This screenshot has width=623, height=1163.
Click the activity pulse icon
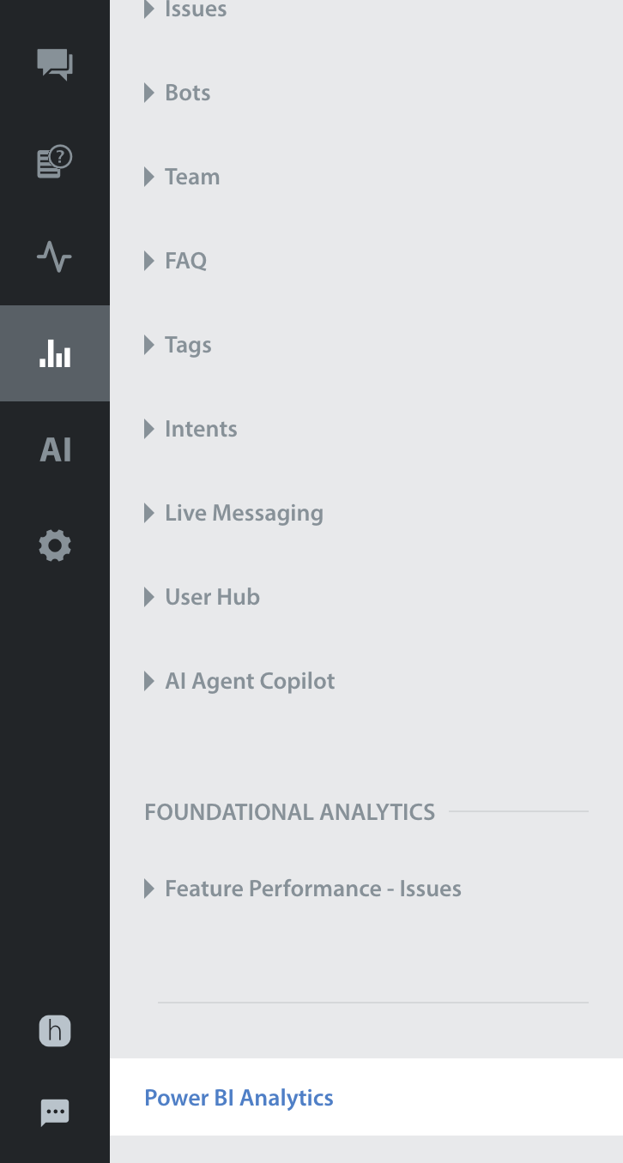(55, 256)
